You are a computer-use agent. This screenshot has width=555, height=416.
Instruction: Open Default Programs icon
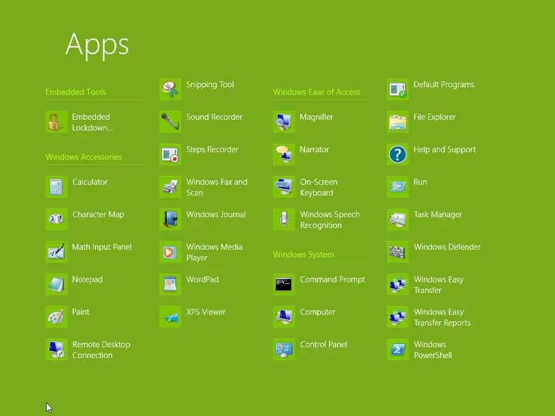tap(398, 89)
